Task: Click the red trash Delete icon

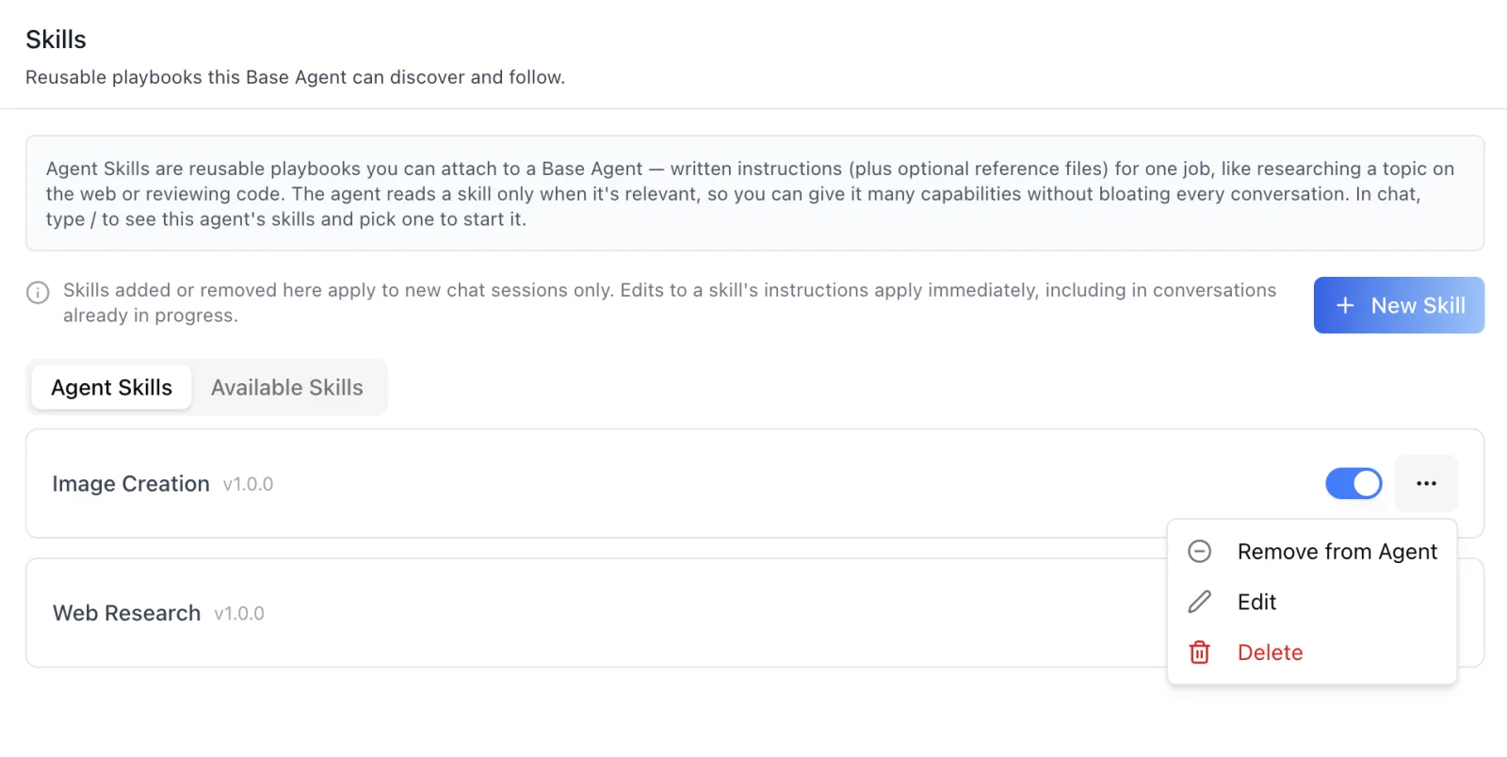Action: click(x=1199, y=652)
